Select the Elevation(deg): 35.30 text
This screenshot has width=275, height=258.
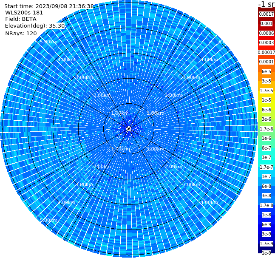tap(35, 26)
